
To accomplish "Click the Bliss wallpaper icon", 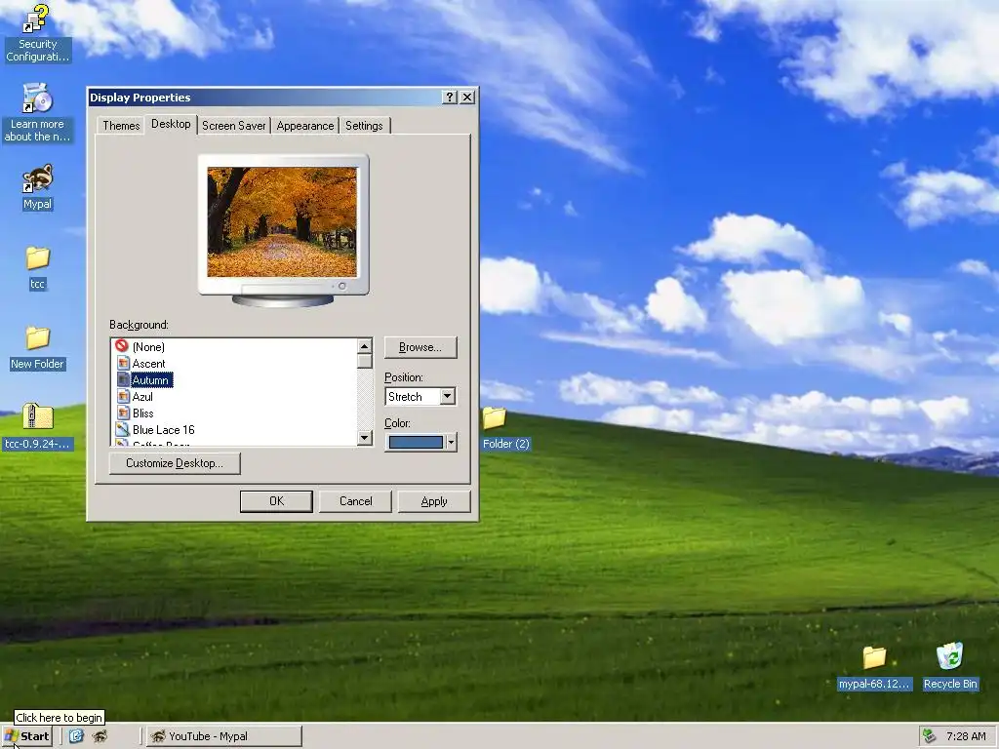I will click(x=124, y=413).
